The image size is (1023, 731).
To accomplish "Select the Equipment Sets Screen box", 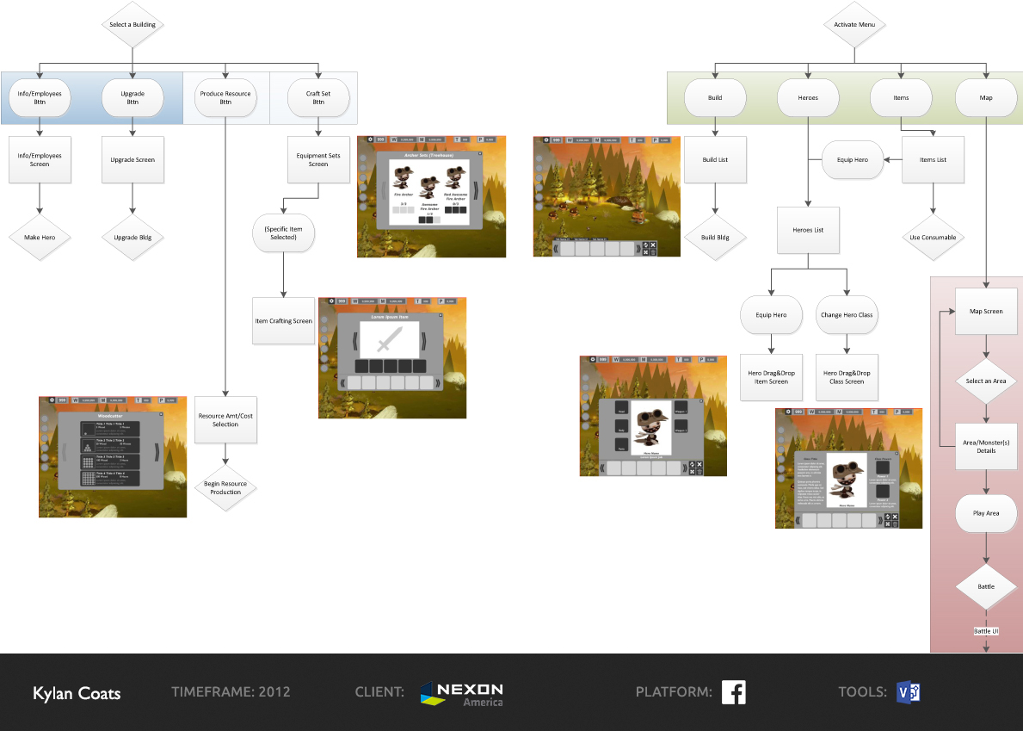I will click(318, 160).
